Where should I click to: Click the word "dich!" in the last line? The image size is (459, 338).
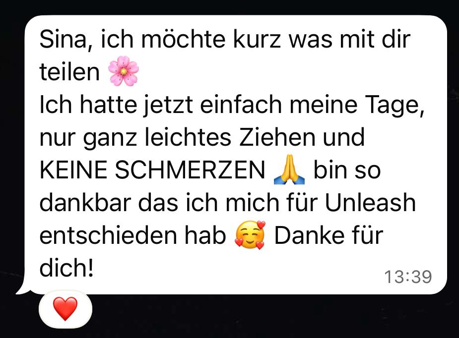[x=66, y=268]
